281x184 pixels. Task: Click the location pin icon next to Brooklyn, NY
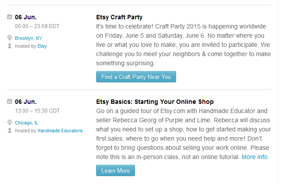pos(10,38)
